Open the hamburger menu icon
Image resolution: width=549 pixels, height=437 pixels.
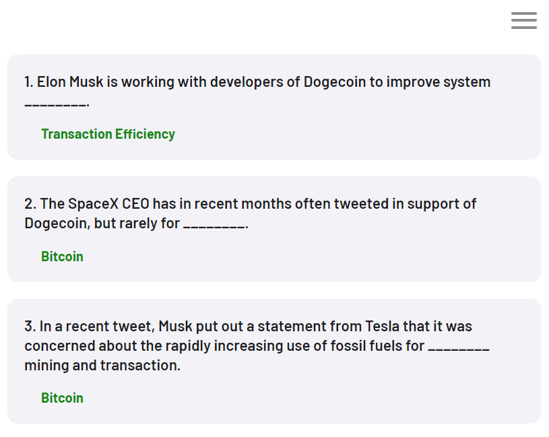coord(524,20)
